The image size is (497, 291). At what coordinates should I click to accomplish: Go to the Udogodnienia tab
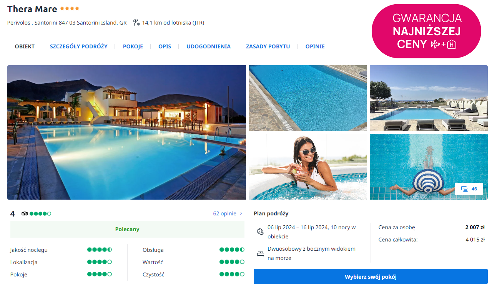209,46
